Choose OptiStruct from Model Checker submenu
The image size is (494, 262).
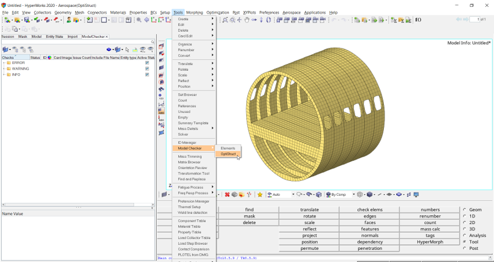click(x=228, y=154)
